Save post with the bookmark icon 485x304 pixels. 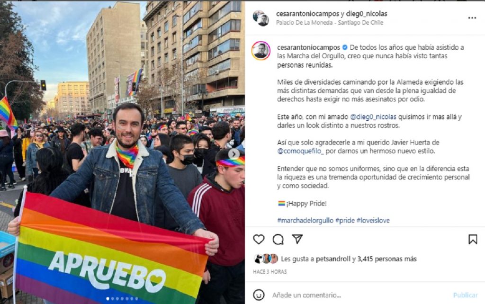pos(473,240)
